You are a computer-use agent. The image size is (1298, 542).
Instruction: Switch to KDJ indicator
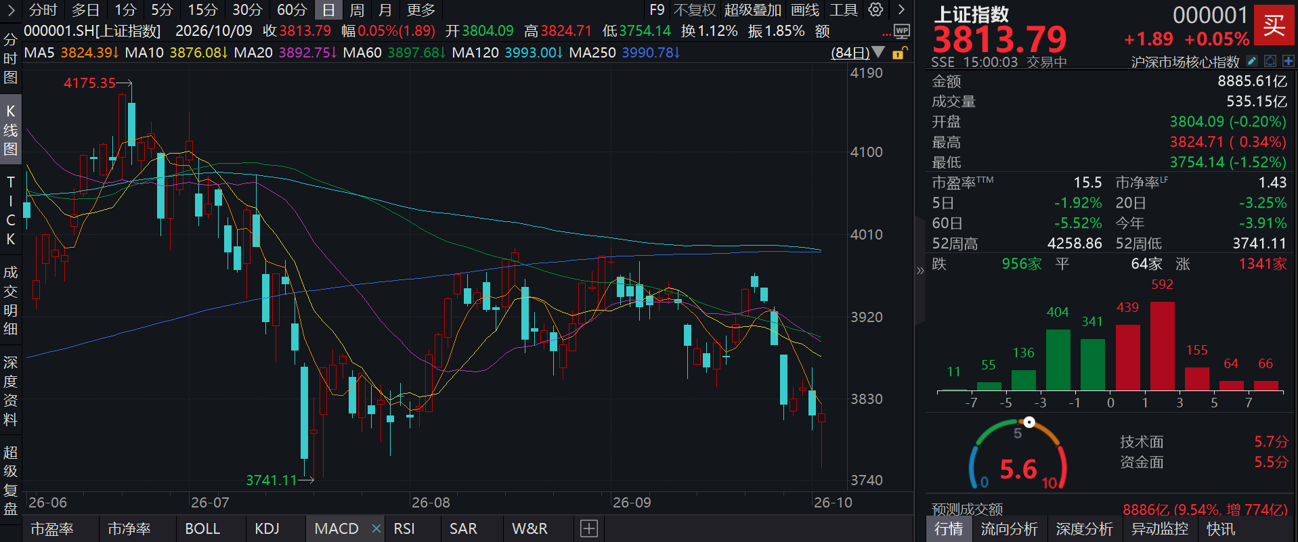point(267,528)
